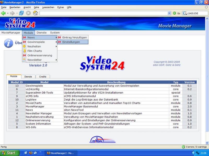The height and width of the screenshot is (156, 209).
Task: Click the green Go button icon
Action: [x=174, y=13]
